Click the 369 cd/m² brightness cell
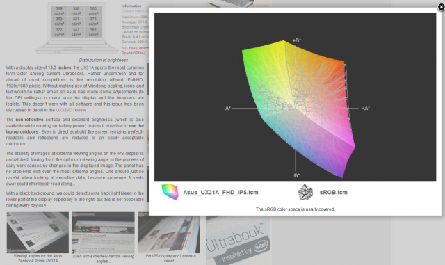The height and width of the screenshot is (265, 445). coord(59,11)
